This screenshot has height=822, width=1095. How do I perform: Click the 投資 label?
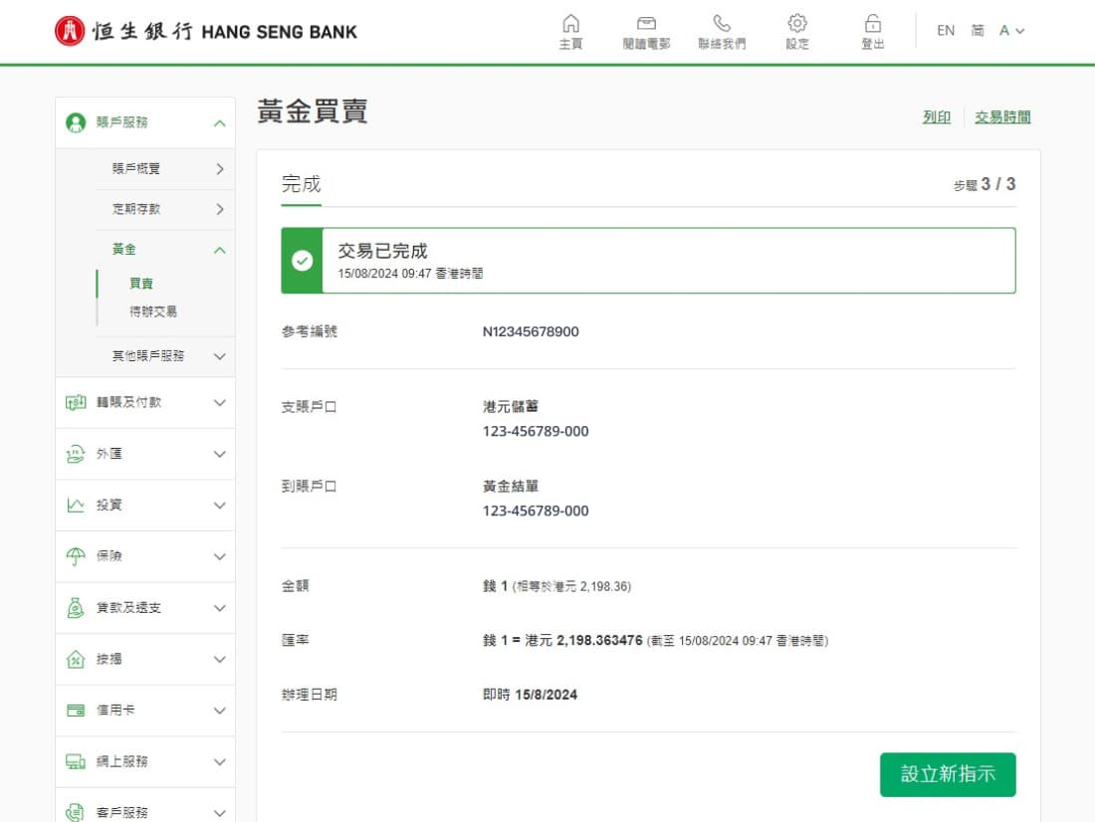pyautogui.click(x=109, y=505)
